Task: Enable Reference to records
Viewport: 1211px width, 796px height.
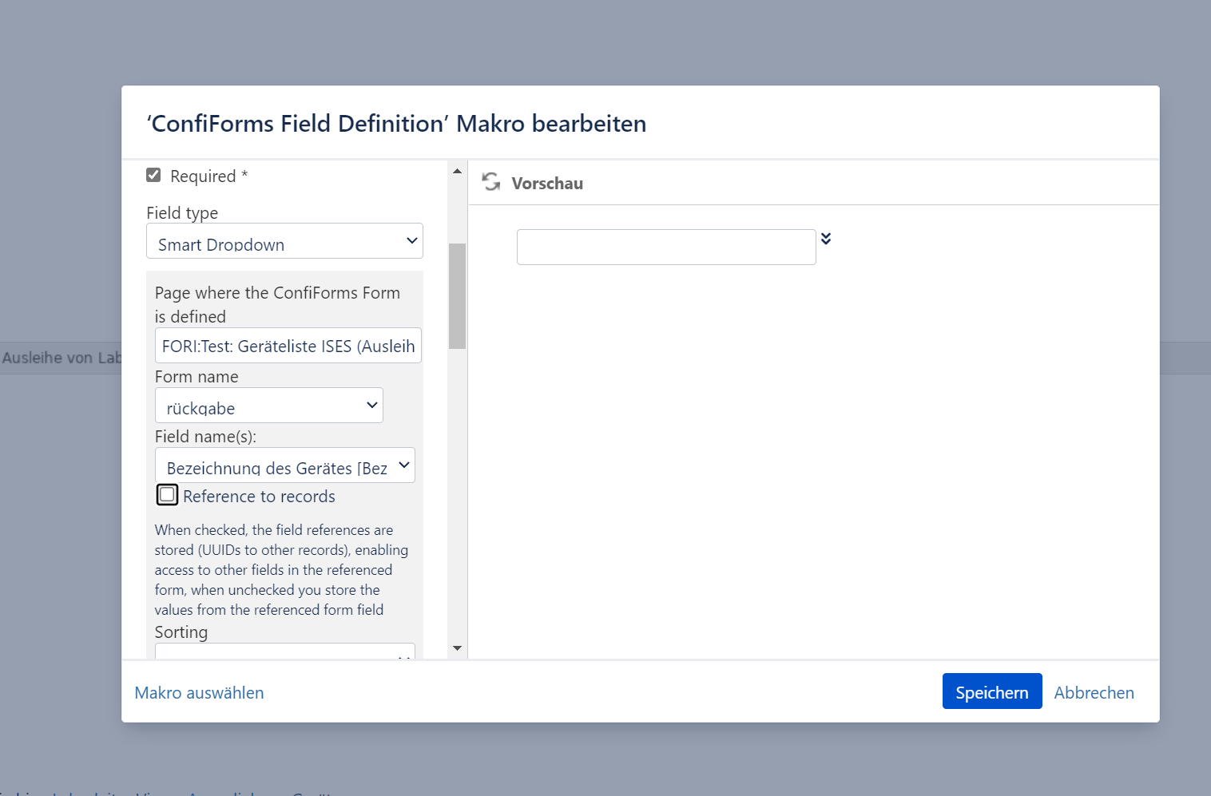Action: [167, 495]
